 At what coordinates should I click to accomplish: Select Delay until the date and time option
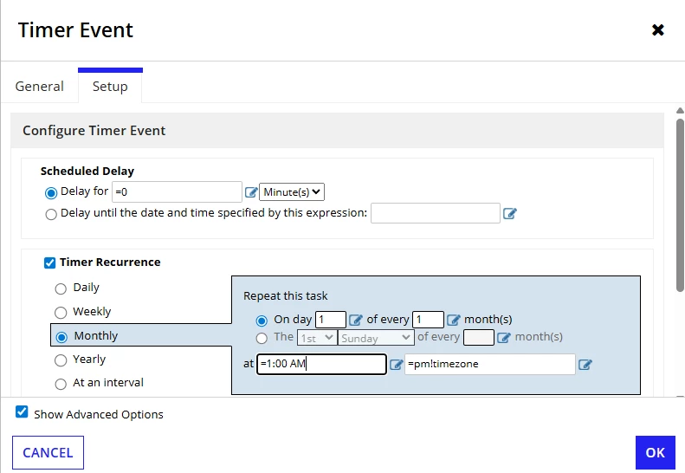point(51,214)
